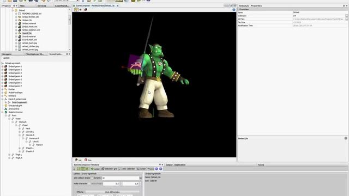Open the blue help icon above the viewport
Viewport: 349px width, 196px height.
tap(234, 10)
